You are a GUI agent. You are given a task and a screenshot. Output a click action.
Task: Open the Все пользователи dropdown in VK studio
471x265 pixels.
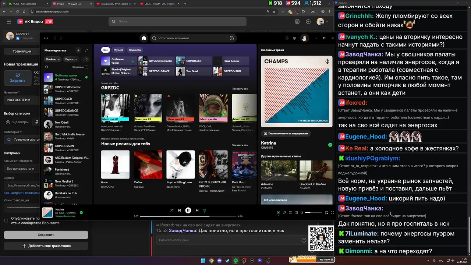[x=21, y=169]
